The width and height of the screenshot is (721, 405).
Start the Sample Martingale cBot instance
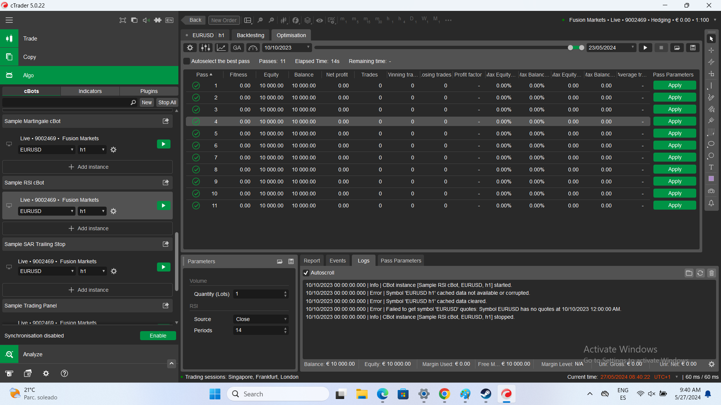(x=163, y=144)
